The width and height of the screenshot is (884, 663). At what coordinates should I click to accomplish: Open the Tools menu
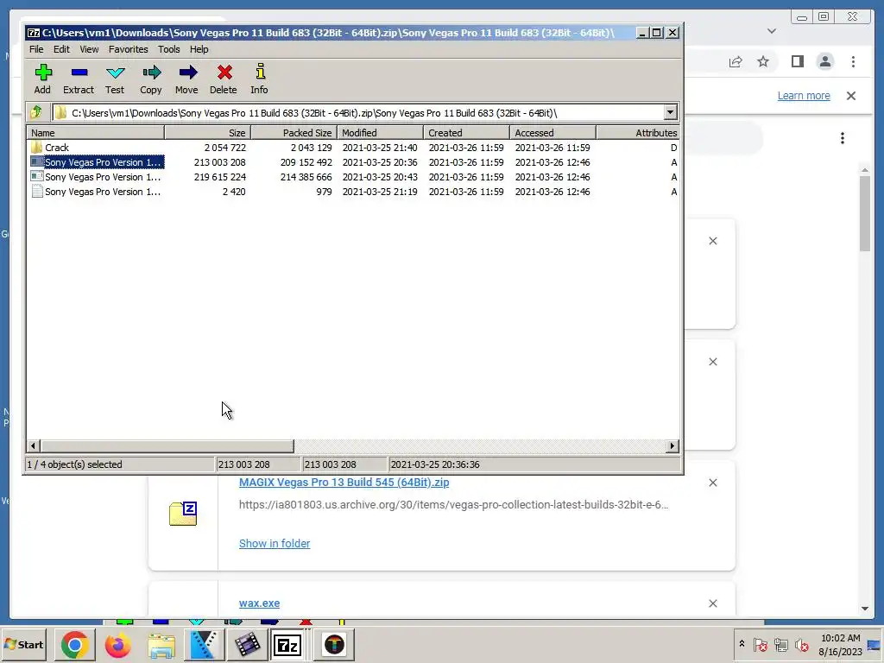pos(168,49)
